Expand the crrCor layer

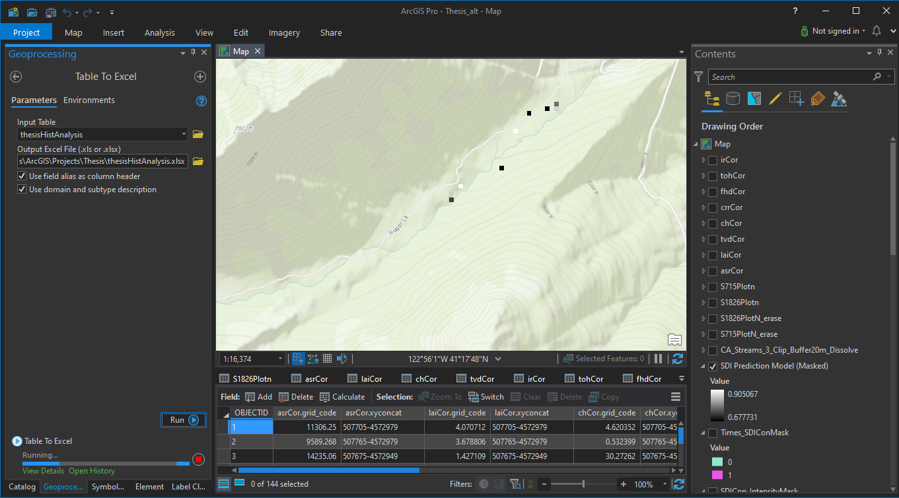(703, 207)
